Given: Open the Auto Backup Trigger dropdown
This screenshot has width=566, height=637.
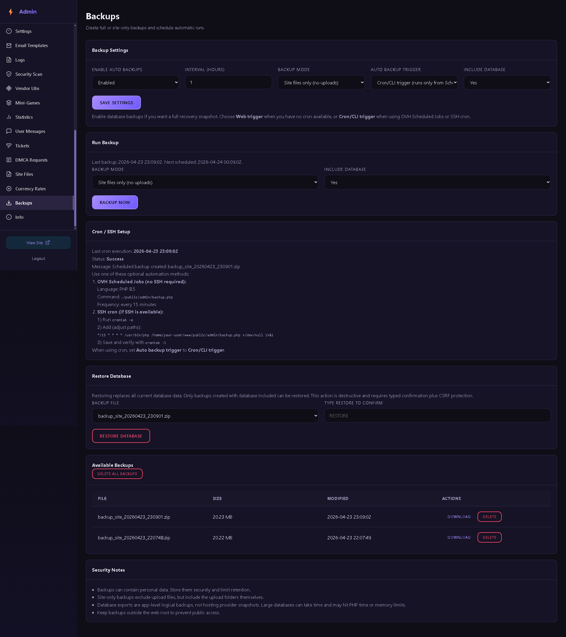Looking at the screenshot, I should click(x=414, y=83).
